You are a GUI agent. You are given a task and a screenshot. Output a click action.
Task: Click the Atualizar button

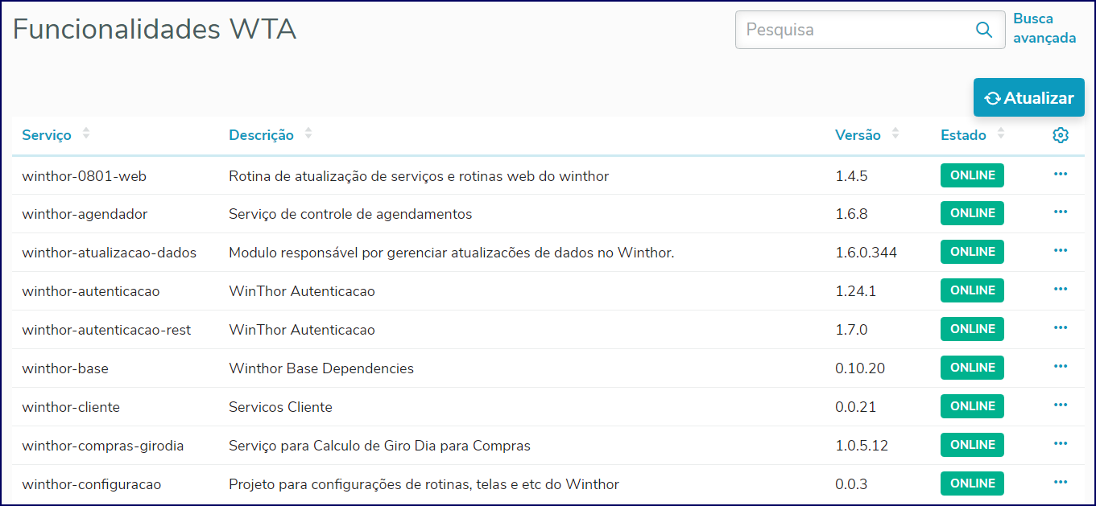tap(1028, 98)
